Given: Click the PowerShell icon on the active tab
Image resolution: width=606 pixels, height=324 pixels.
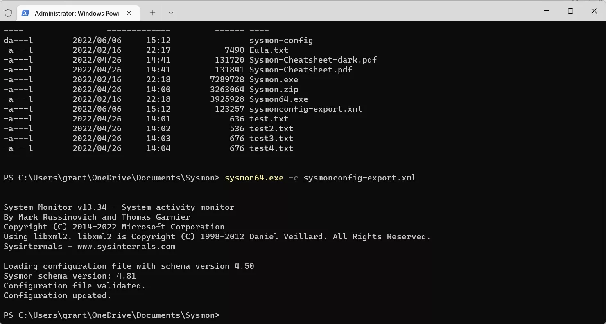Looking at the screenshot, I should coord(25,13).
